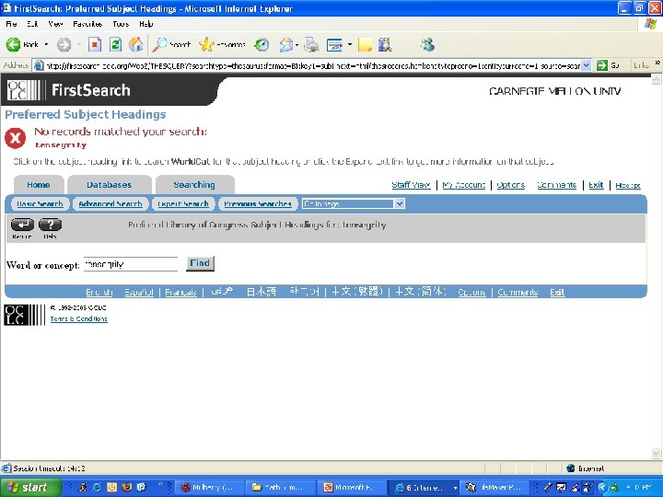The width and height of the screenshot is (663, 497).
Task: Click the Exit link near tabs
Action: tap(596, 185)
